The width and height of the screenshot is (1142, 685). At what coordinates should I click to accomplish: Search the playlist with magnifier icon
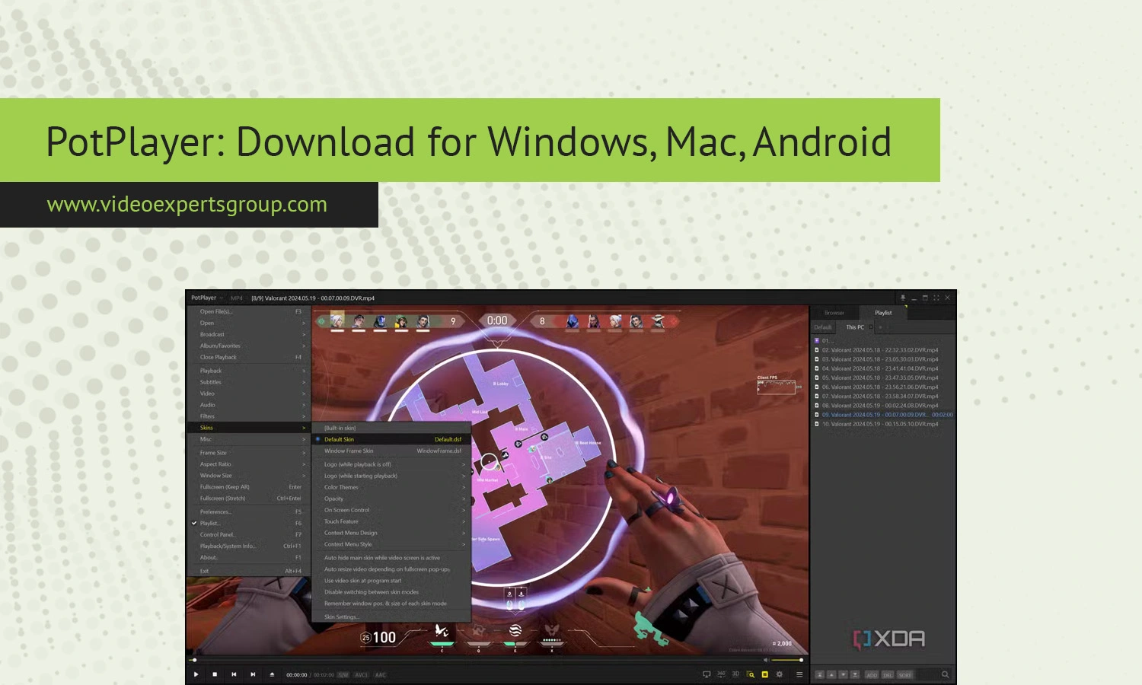(x=946, y=674)
